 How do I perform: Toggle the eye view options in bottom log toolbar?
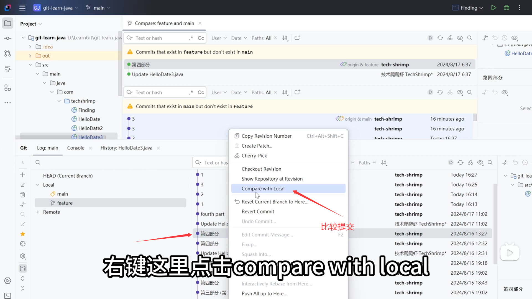[x=480, y=163]
